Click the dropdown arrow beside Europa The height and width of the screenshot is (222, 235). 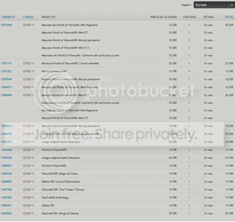[232, 5]
